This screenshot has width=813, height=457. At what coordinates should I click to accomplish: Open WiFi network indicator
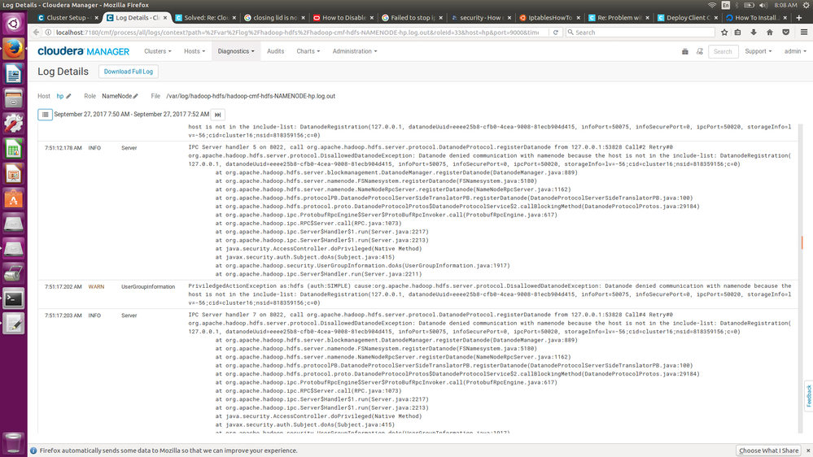point(712,5)
